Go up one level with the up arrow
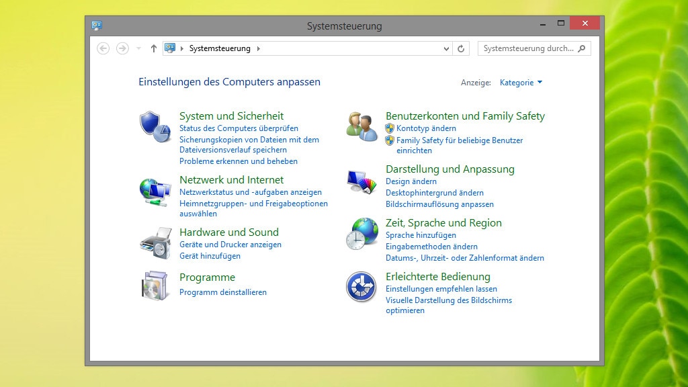 coord(154,48)
